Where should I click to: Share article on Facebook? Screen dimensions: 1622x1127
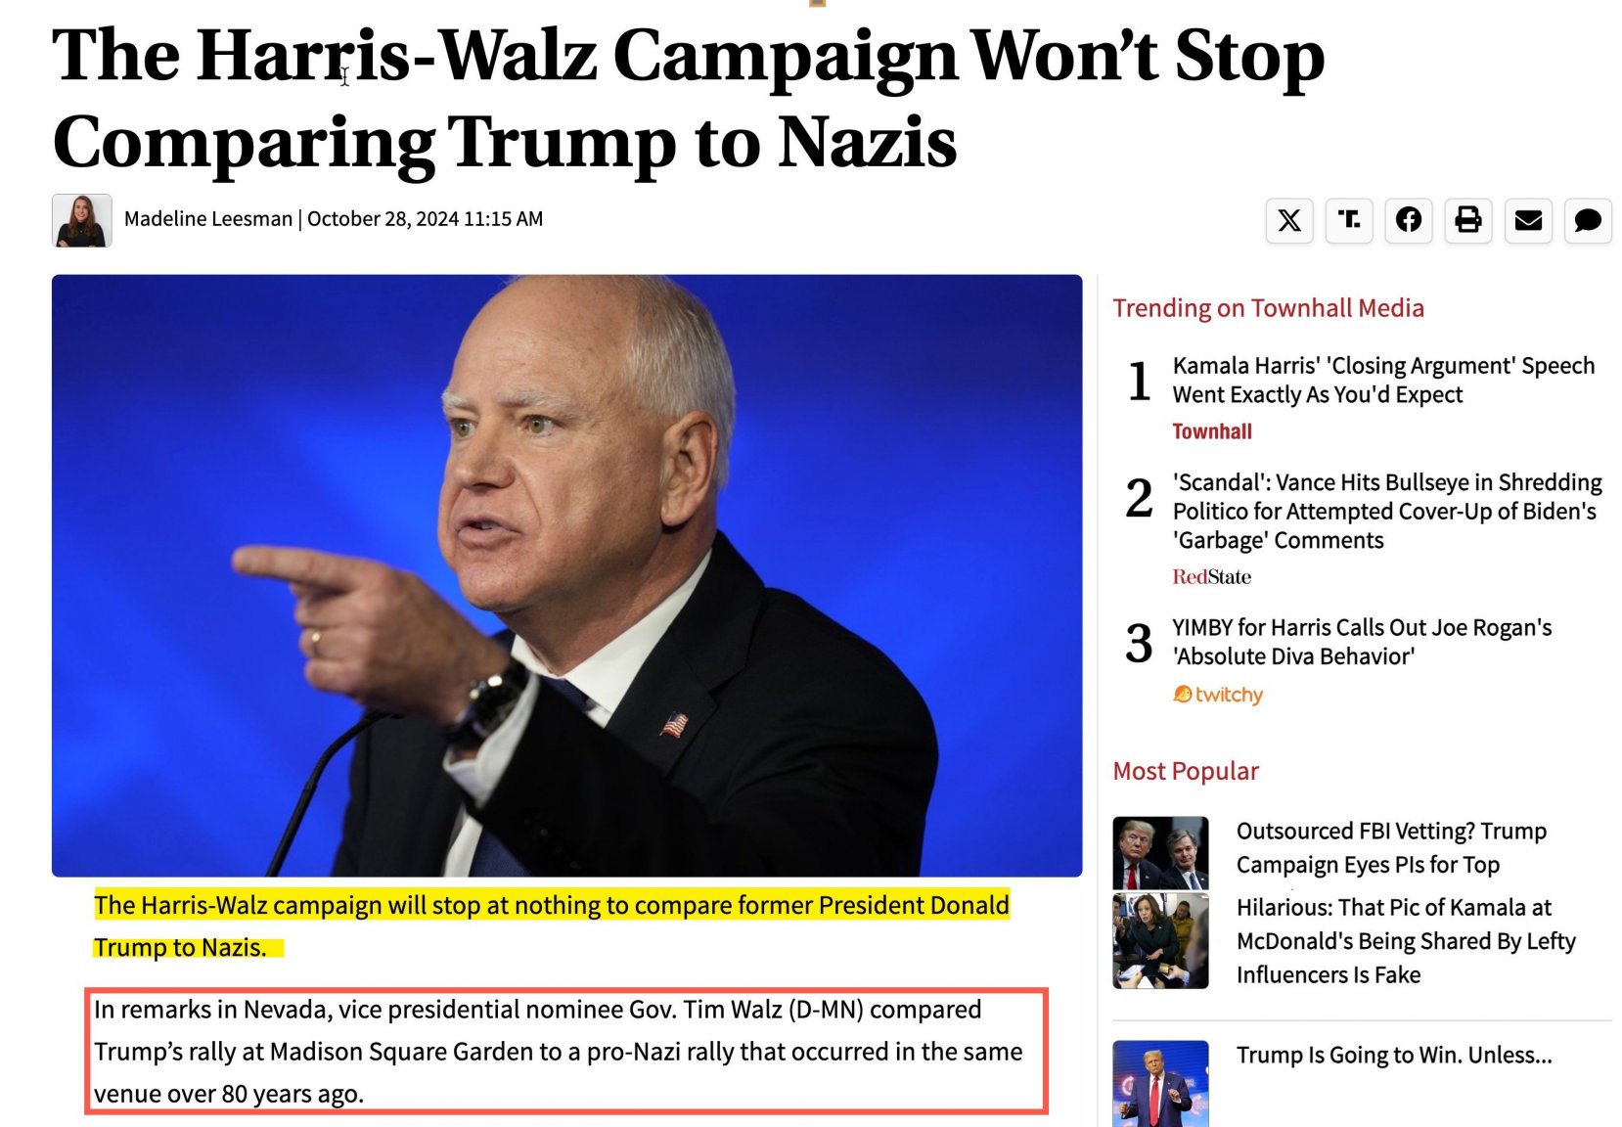1409,220
